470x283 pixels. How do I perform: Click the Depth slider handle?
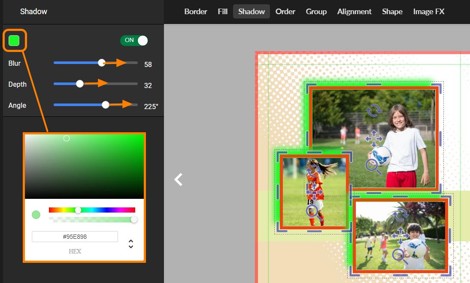(80, 84)
